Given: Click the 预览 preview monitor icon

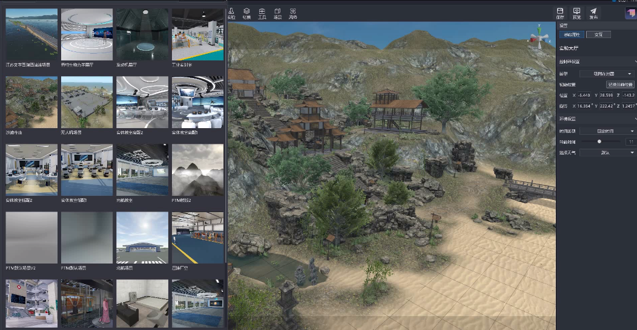Looking at the screenshot, I should [576, 13].
